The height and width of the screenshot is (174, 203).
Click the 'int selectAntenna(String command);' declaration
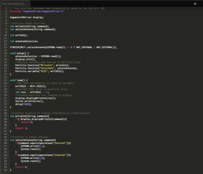click(x=33, y=29)
